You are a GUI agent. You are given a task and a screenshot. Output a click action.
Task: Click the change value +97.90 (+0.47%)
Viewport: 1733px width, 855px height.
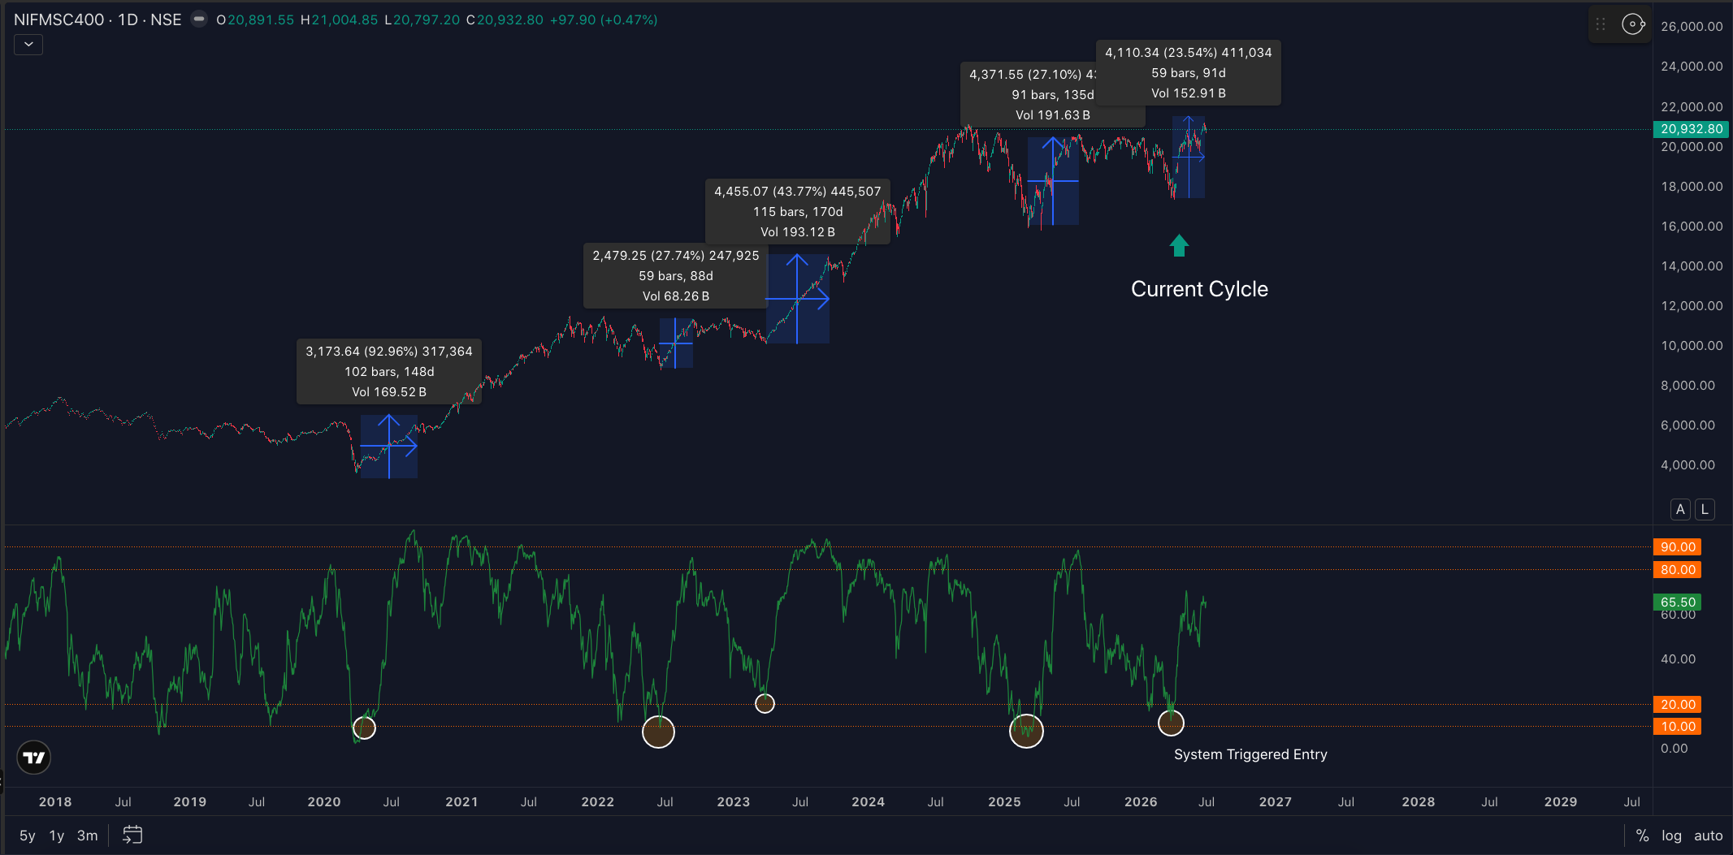(x=604, y=19)
